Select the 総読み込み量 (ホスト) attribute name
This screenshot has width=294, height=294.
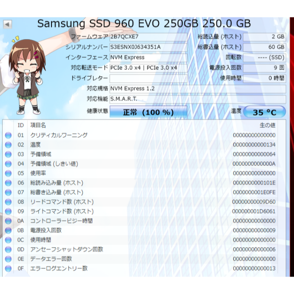click(57, 183)
